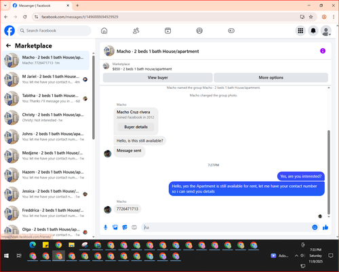Open Windows notification center
The width and height of the screenshot is (339, 272).
point(331,256)
